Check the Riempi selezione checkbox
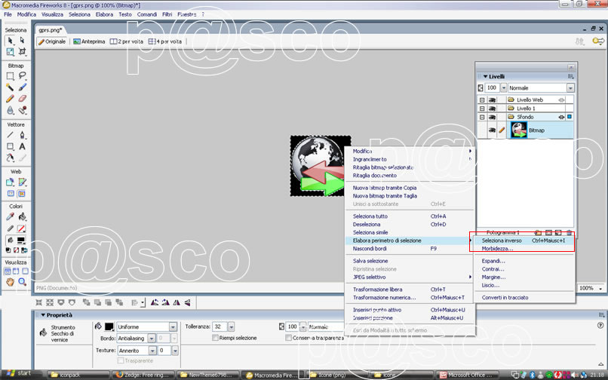 pos(215,338)
